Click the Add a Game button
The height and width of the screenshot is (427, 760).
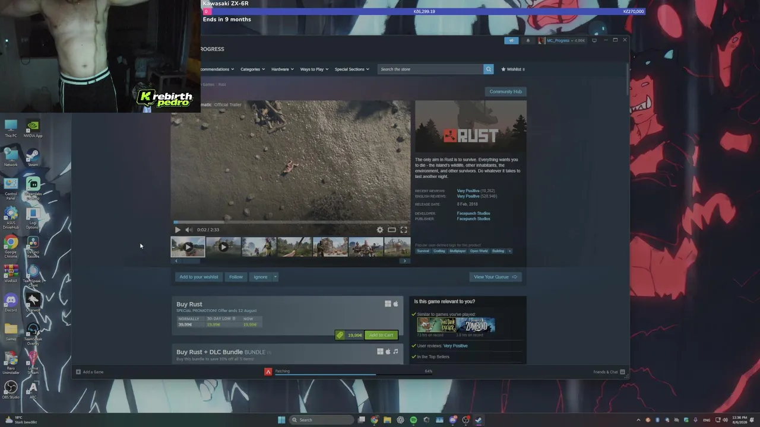click(90, 372)
